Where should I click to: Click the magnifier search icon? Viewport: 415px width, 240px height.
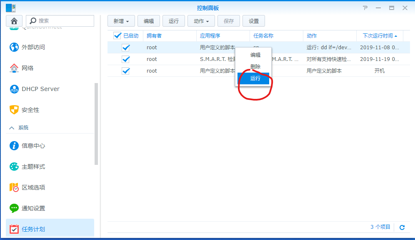33,21
